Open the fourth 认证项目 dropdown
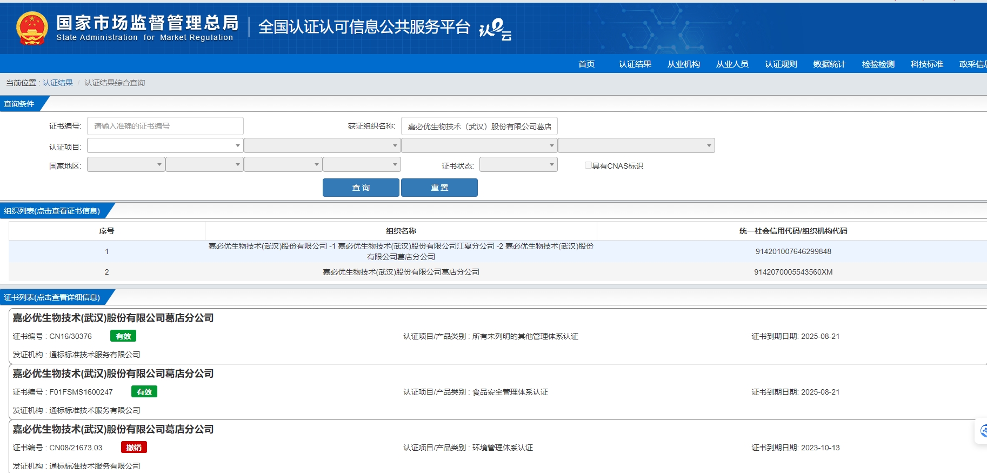The image size is (987, 473). [x=636, y=145]
